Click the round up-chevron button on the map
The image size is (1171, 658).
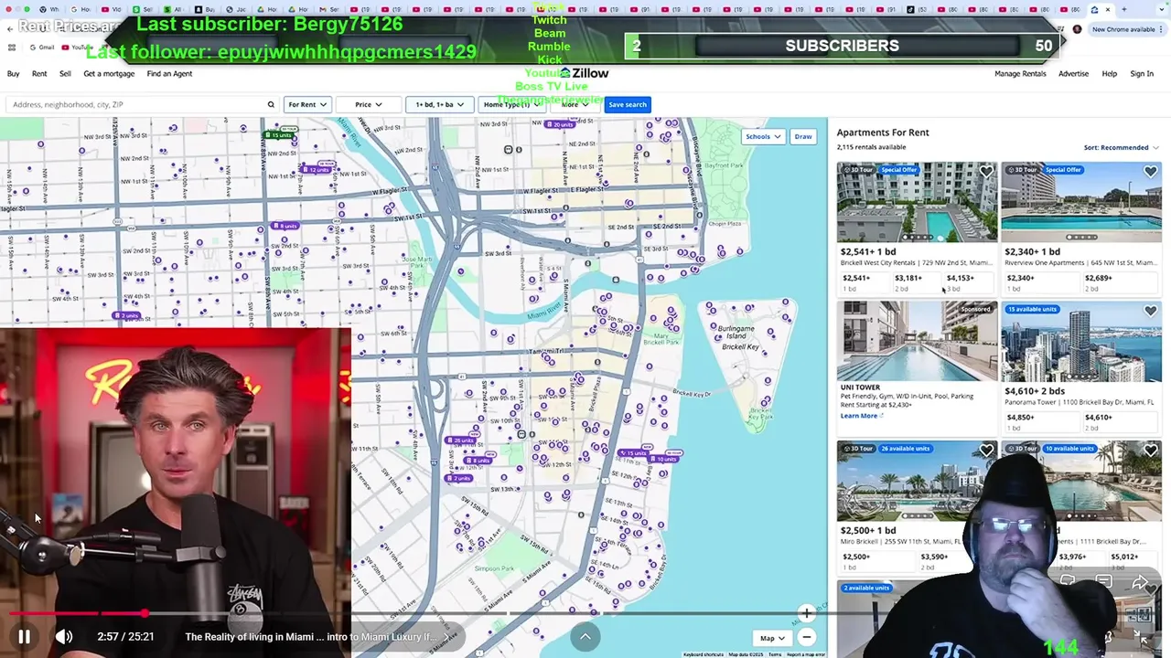(585, 636)
